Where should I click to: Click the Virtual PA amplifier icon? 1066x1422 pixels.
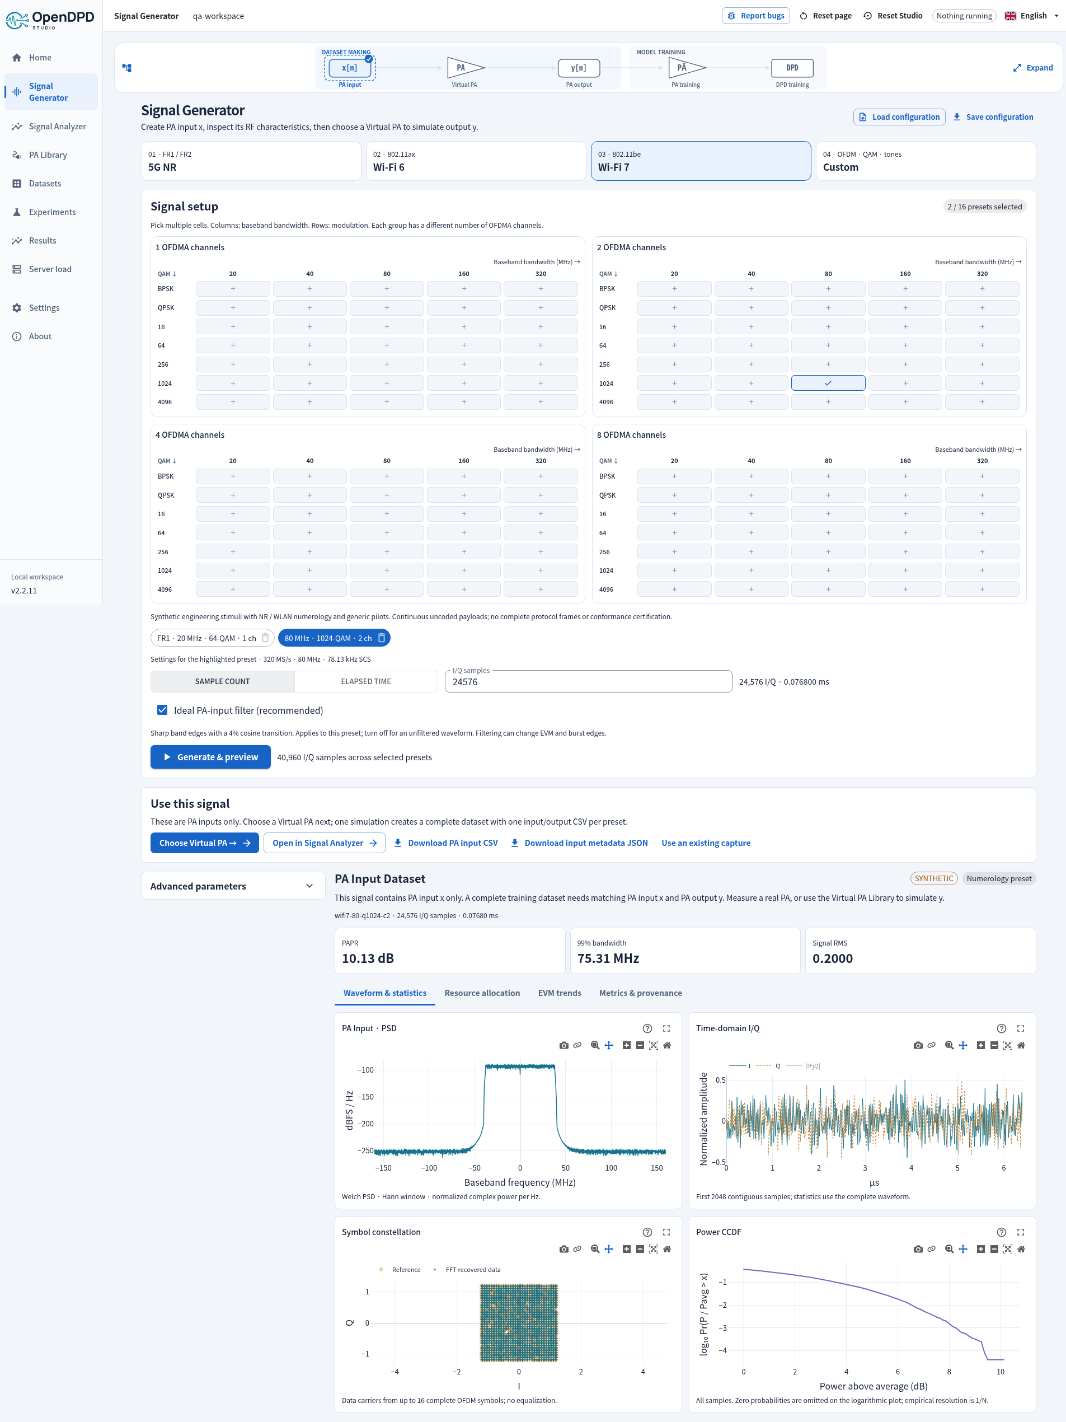[466, 68]
